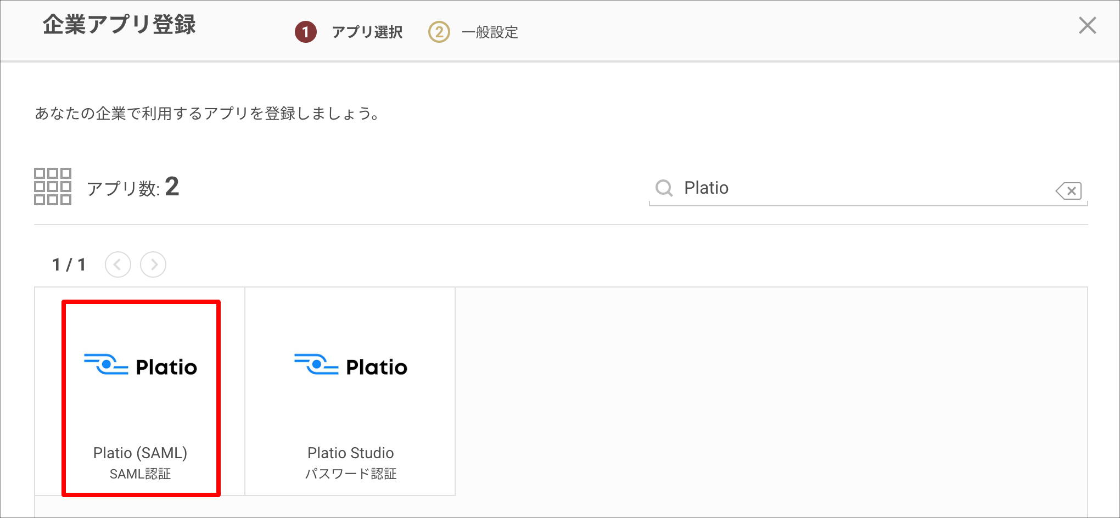Viewport: 1120px width, 518px height.
Task: Click the パスワード認証 label
Action: pyautogui.click(x=351, y=474)
